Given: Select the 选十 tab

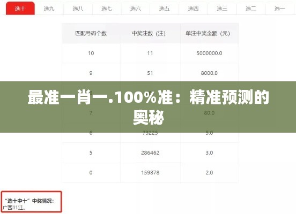Looking at the screenshot, I should click(x=20, y=8).
